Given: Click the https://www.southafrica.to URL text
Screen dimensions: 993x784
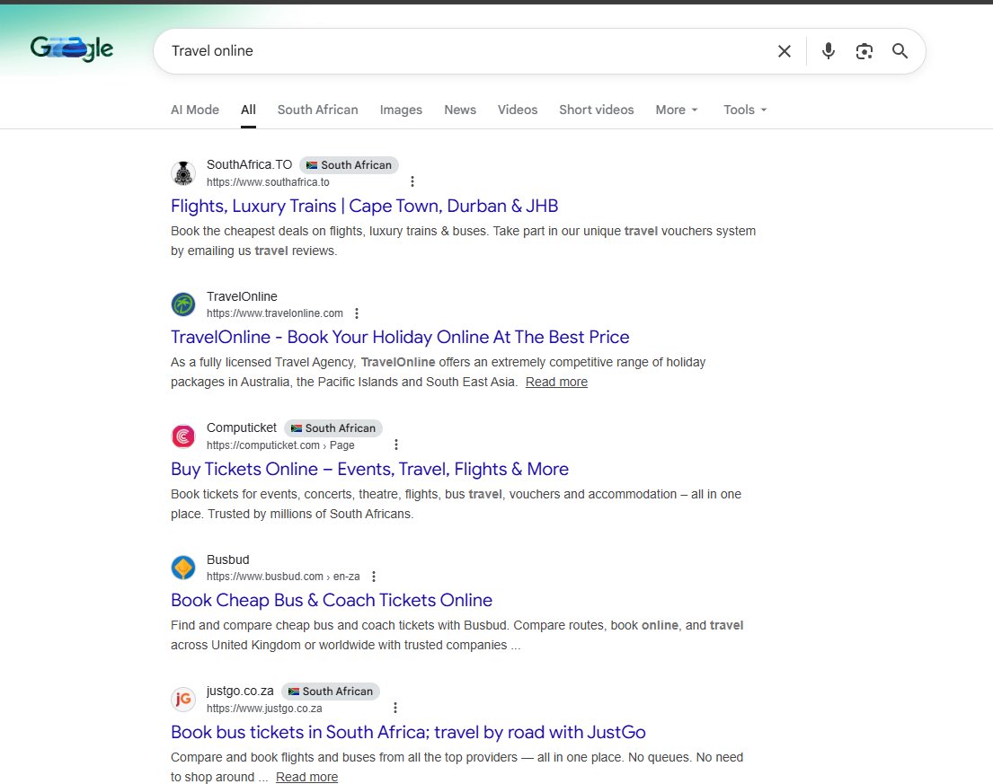Looking at the screenshot, I should pos(268,182).
